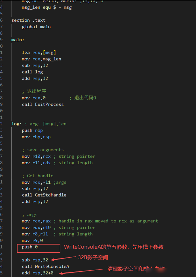Click the 'section .text' line
This screenshot has height=277, width=196.
[x=29, y=20]
